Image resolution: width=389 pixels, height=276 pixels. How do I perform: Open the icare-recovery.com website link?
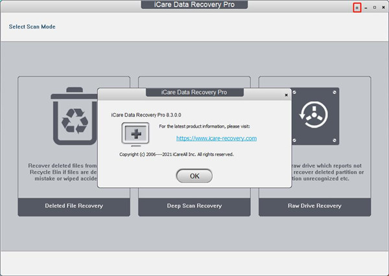coord(217,139)
